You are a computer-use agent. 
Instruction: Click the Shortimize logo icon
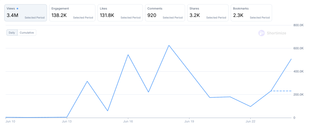[x=262, y=33]
